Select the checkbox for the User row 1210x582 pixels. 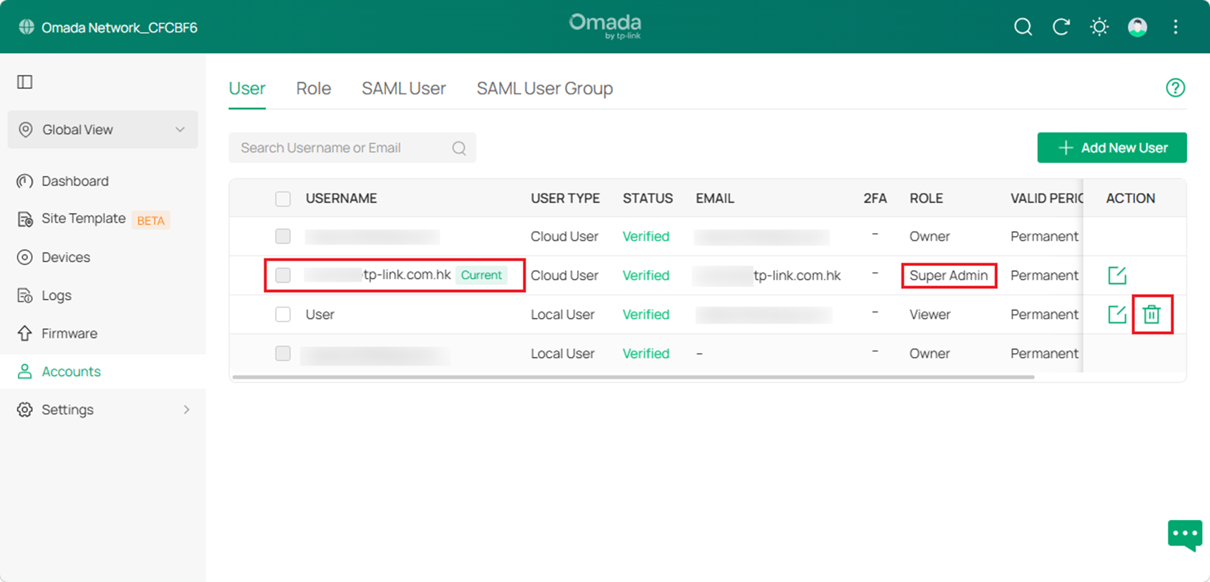coord(283,314)
